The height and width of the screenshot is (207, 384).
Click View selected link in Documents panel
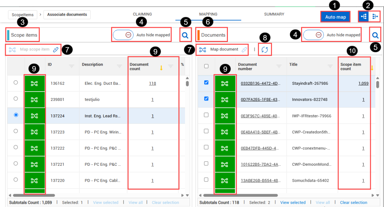(x=293, y=203)
